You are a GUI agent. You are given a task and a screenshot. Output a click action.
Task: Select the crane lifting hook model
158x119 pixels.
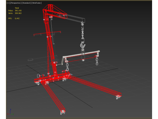tap(83, 45)
